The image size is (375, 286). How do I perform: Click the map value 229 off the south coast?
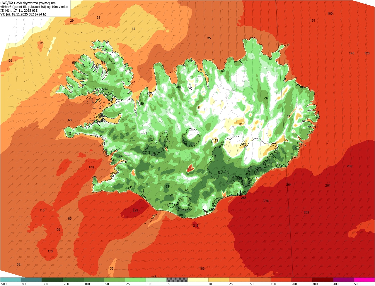coord(135,210)
